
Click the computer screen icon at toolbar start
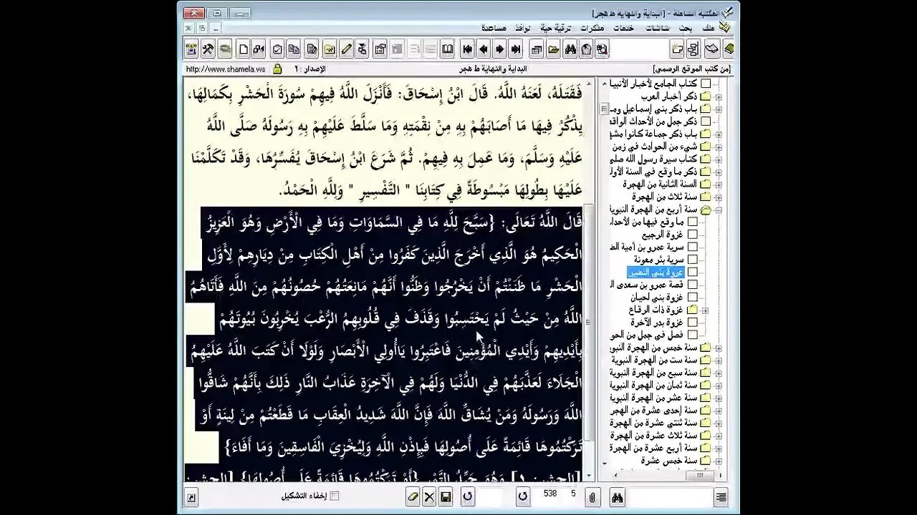[x=191, y=49]
